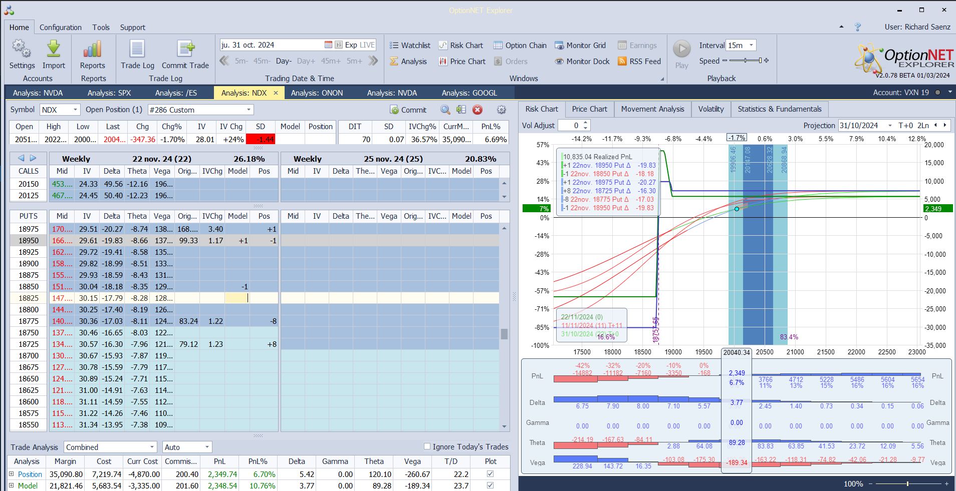Switch to the Analysis: GOOGL tab
This screenshot has height=491, width=956.
pyautogui.click(x=469, y=93)
